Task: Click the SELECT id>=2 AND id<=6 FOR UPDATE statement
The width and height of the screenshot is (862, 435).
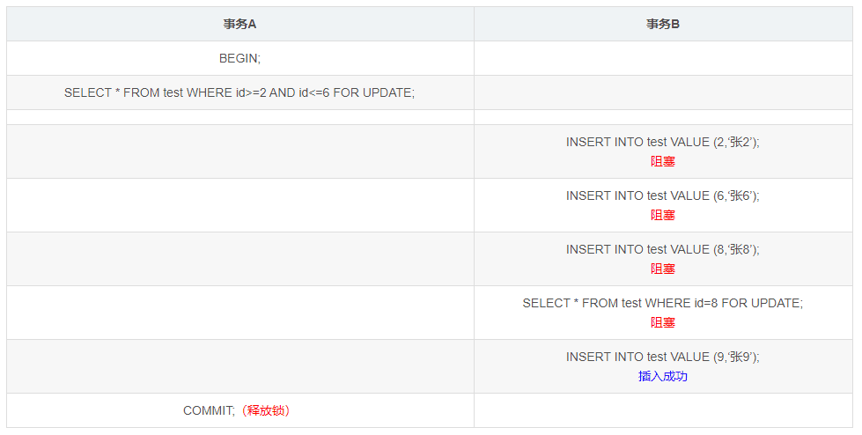Action: click(x=239, y=93)
